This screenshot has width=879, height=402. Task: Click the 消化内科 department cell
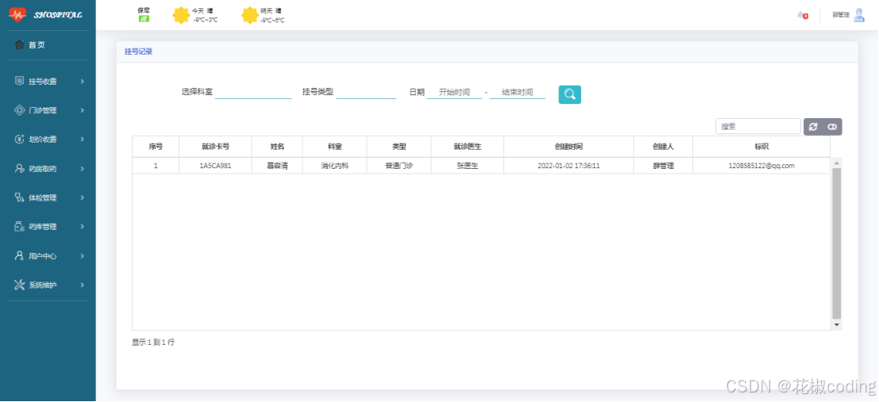[x=334, y=167]
